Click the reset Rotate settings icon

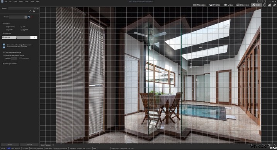(31, 12)
